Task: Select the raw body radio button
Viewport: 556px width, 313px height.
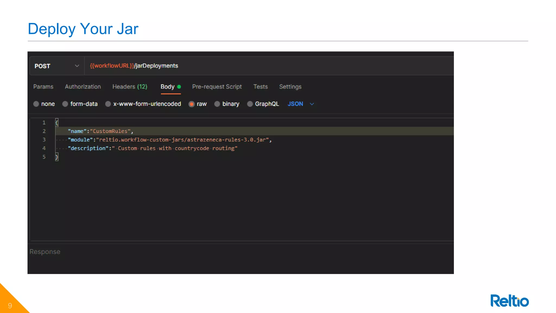Action: pyautogui.click(x=192, y=104)
